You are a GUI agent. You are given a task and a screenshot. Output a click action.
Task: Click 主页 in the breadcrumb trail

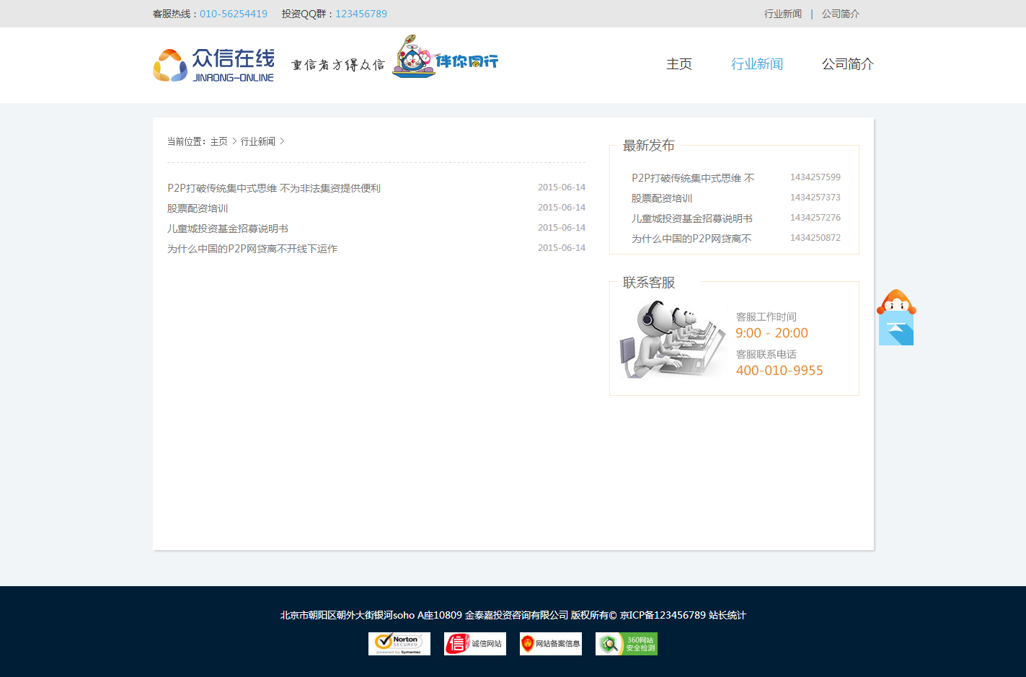[x=218, y=141]
